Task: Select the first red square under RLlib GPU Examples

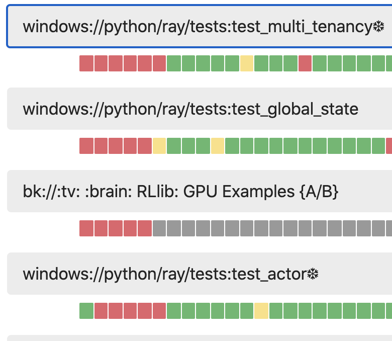Action: [x=86, y=228]
